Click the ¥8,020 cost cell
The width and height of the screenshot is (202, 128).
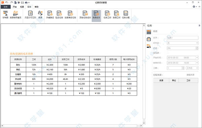tap(50, 88)
